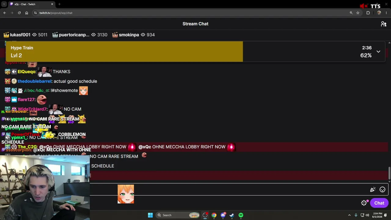Click the taskbar clock showing 2:04 PM
Screen dimensions: 391x220
pyautogui.click(x=378, y=215)
